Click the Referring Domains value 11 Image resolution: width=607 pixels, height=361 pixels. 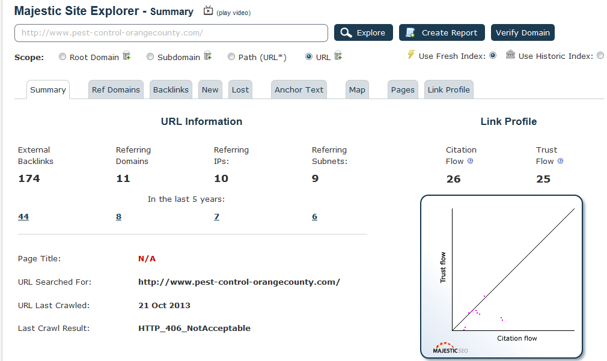click(123, 178)
